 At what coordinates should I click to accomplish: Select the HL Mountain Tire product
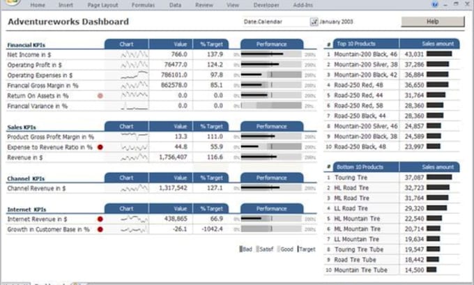(x=357, y=219)
